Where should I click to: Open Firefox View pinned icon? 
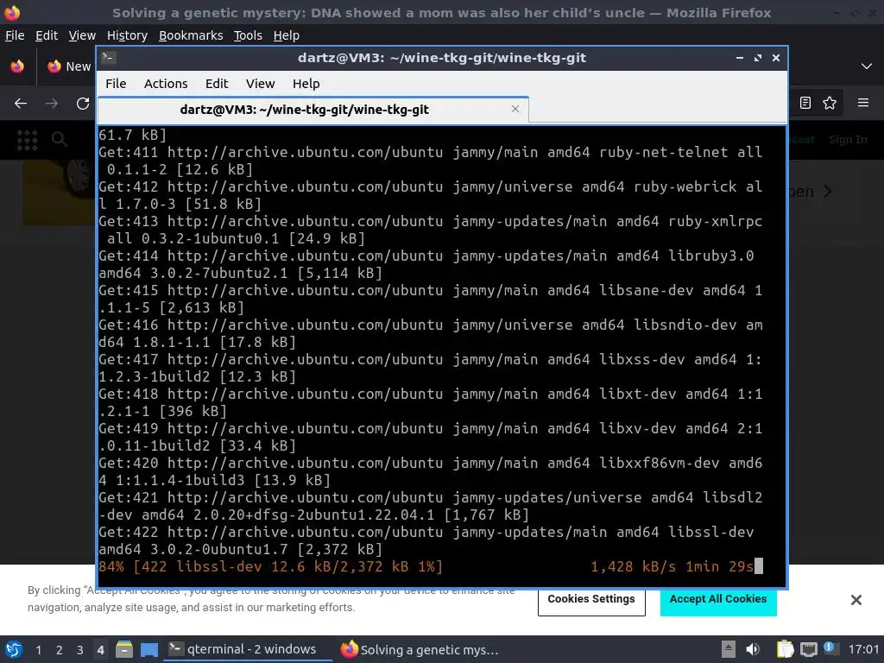tap(17, 66)
